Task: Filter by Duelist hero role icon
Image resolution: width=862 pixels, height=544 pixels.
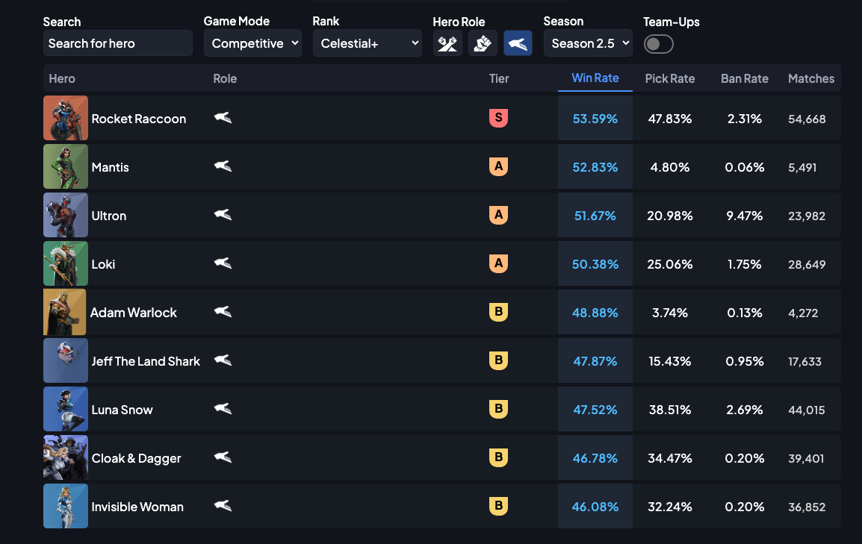Action: (483, 43)
